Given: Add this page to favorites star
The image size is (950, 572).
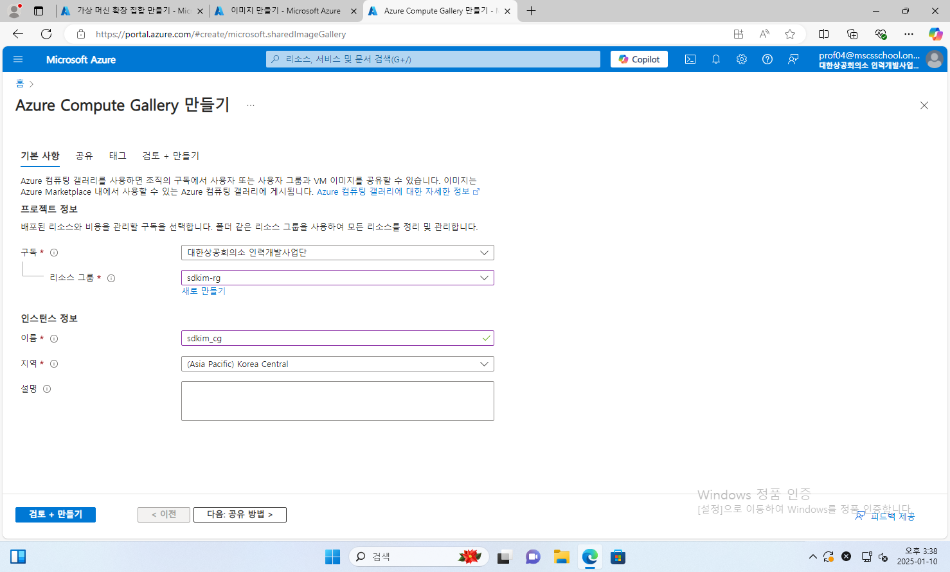Looking at the screenshot, I should pos(790,34).
